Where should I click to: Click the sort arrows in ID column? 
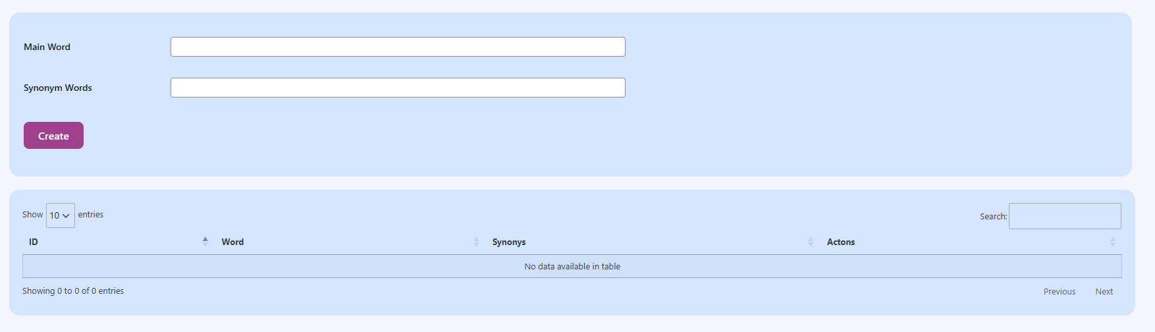(x=205, y=242)
